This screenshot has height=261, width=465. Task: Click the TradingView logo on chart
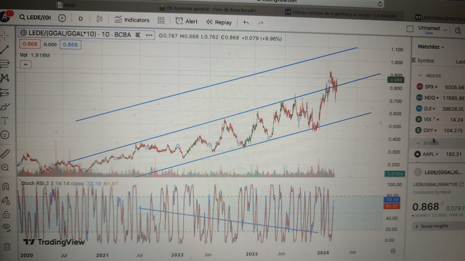[x=54, y=242]
